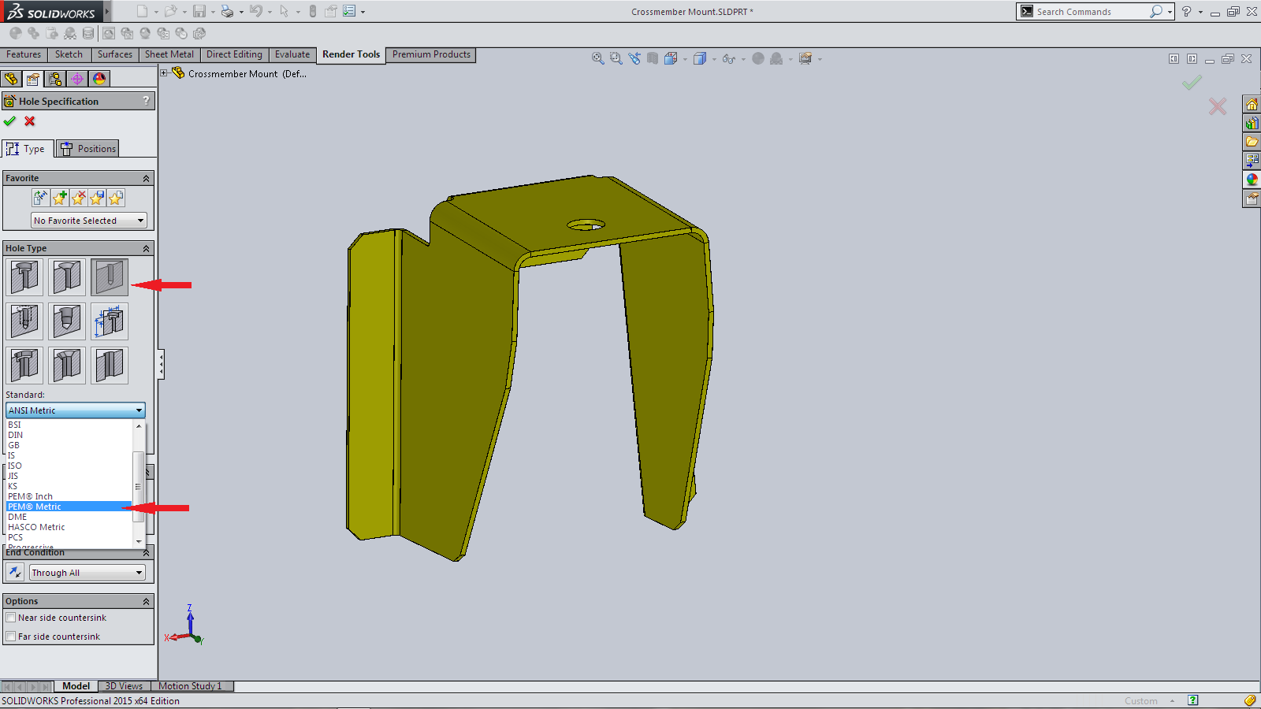Collapse the Hole Type section

click(146, 248)
